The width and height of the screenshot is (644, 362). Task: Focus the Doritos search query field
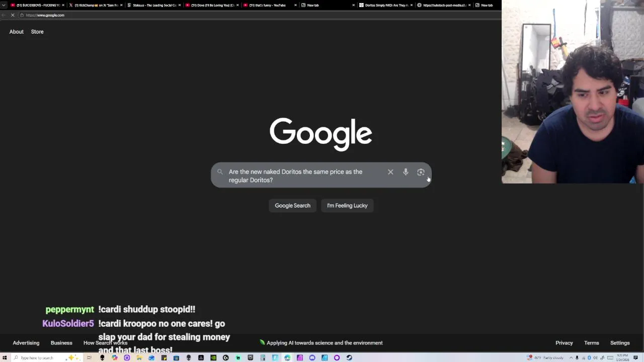tap(304, 175)
